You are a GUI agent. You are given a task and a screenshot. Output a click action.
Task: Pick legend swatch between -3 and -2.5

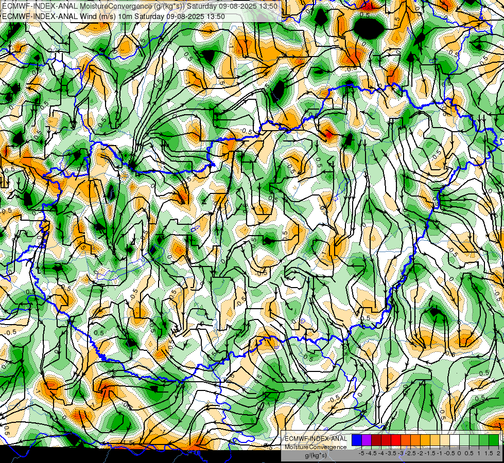click(x=406, y=440)
